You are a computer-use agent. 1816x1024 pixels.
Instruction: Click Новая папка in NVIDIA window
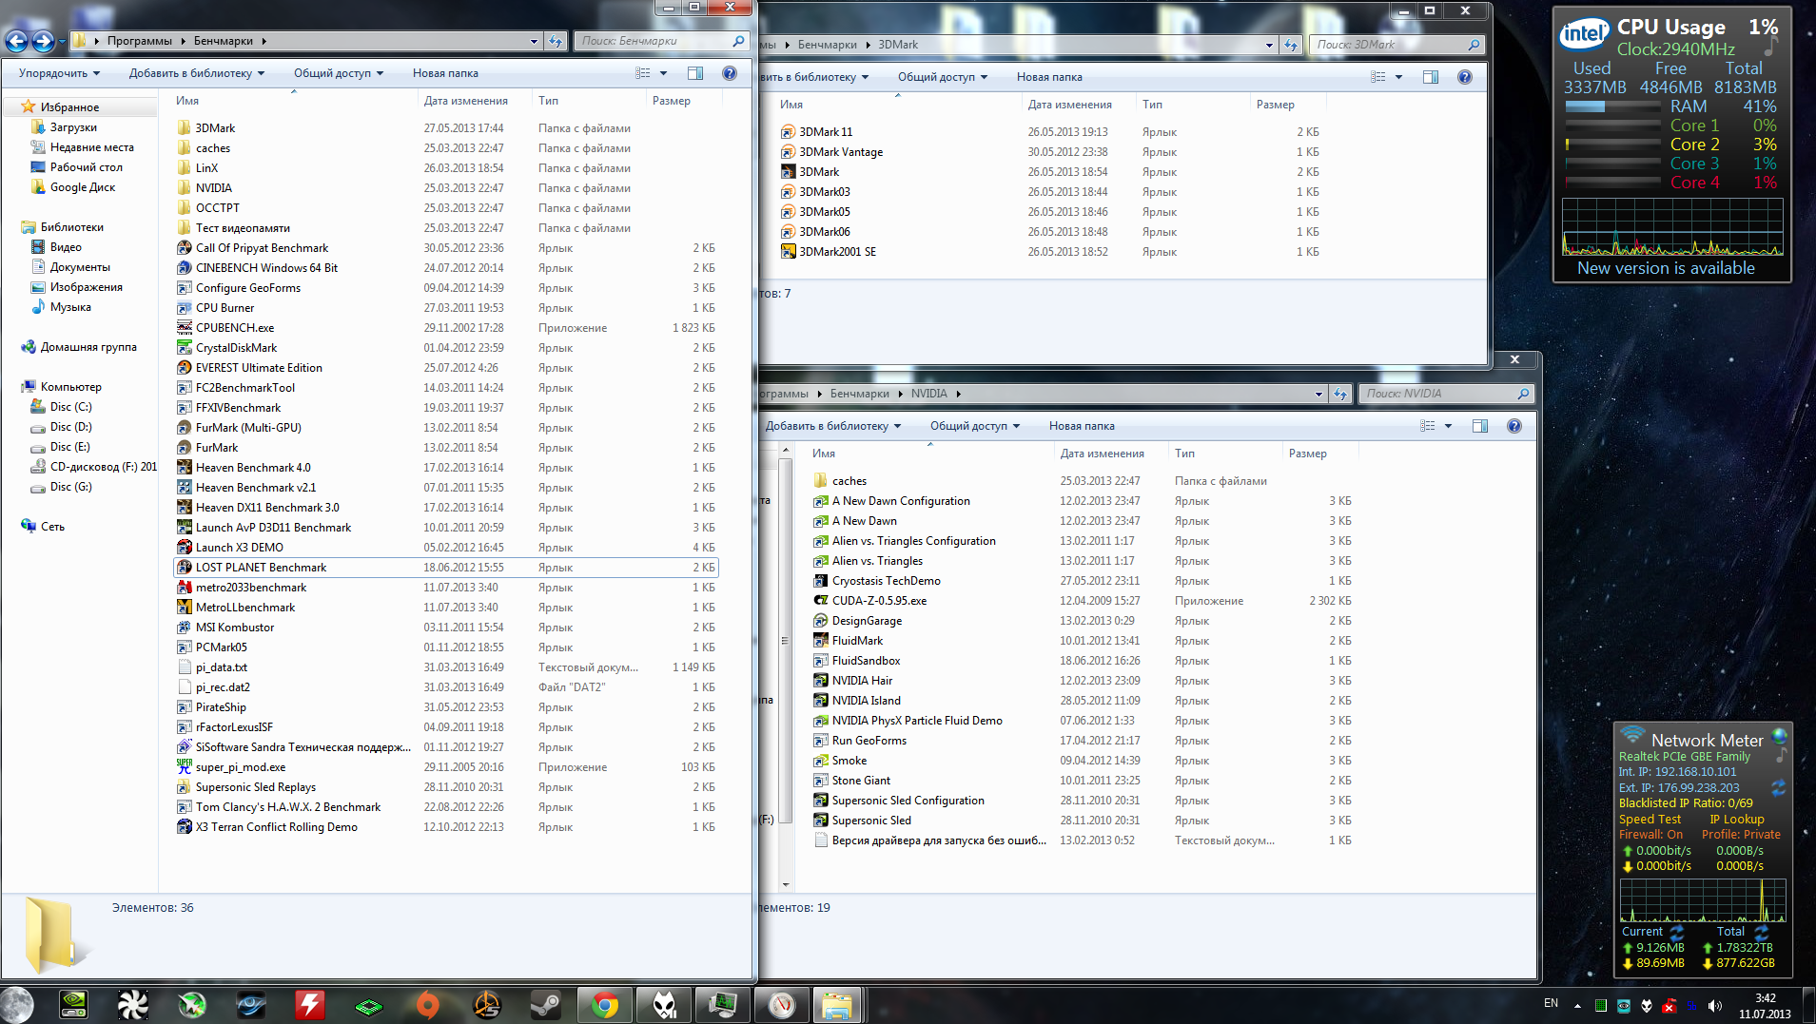1082,426
